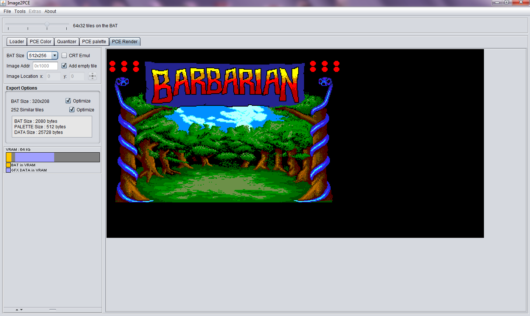Click the Image2PCE Java app icon
Image resolution: width=530 pixels, height=316 pixels.
[3, 3]
